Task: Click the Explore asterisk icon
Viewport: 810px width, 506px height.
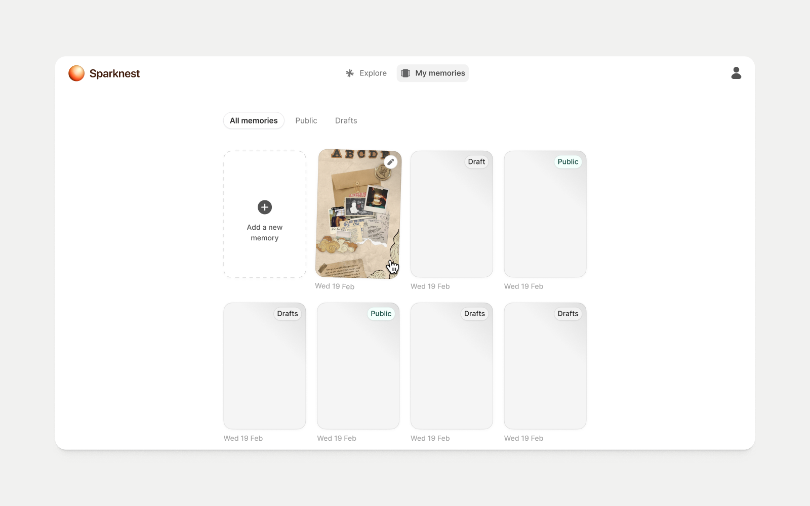Action: click(x=350, y=73)
